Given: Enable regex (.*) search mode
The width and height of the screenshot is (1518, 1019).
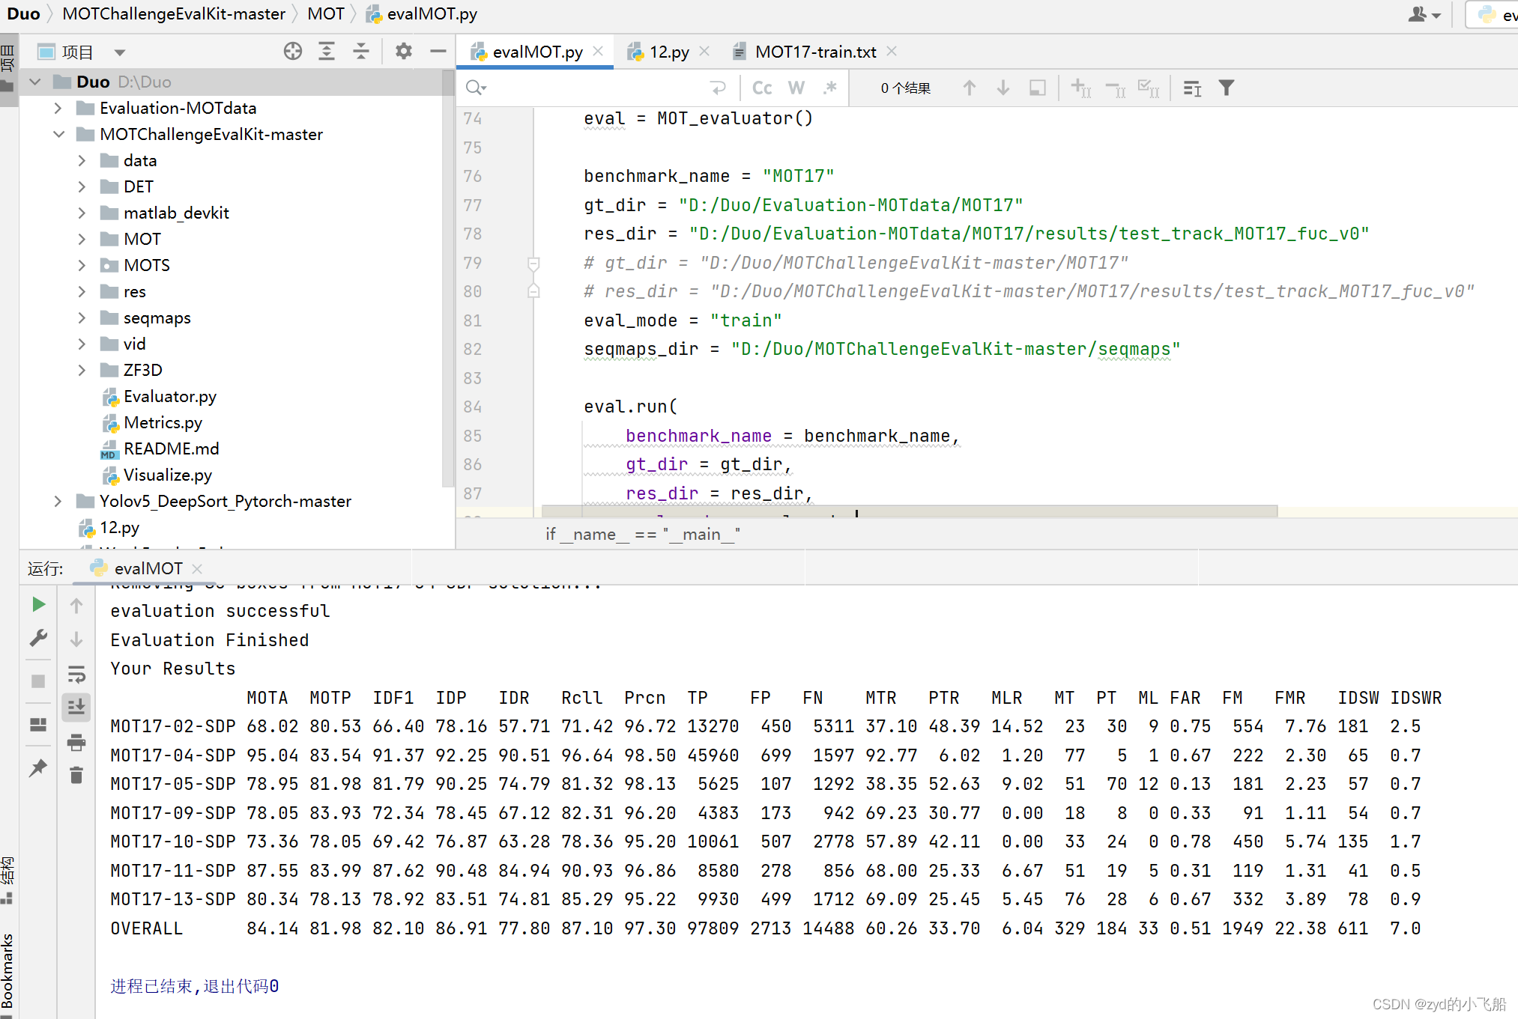Looking at the screenshot, I should [x=830, y=88].
